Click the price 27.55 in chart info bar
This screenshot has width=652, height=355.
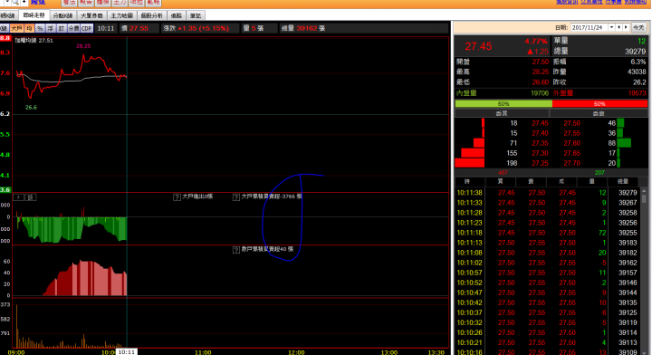[x=139, y=28]
